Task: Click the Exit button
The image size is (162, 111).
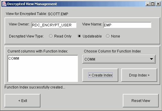Action: pos(22,100)
